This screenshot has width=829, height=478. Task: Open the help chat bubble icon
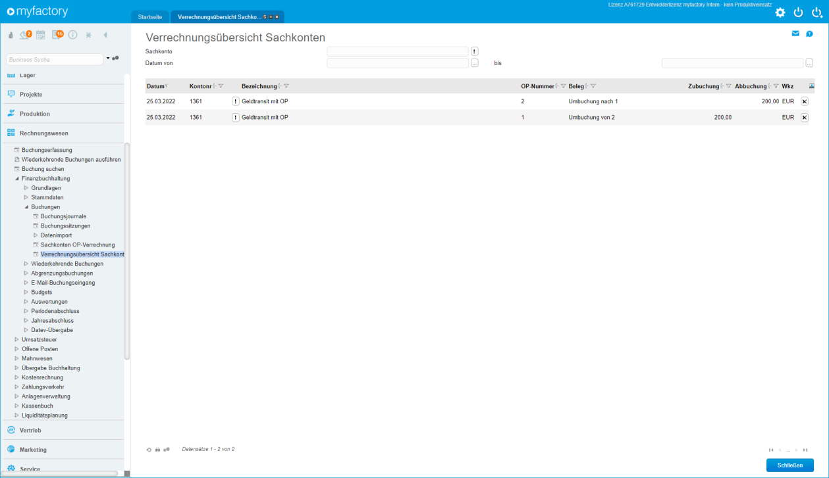[809, 34]
